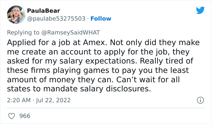
Task: Click the Twitter bird logo
Action: [x=200, y=10]
